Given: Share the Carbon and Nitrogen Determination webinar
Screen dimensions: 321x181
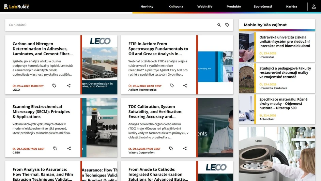Looking at the screenshot, I should [x=69, y=86].
